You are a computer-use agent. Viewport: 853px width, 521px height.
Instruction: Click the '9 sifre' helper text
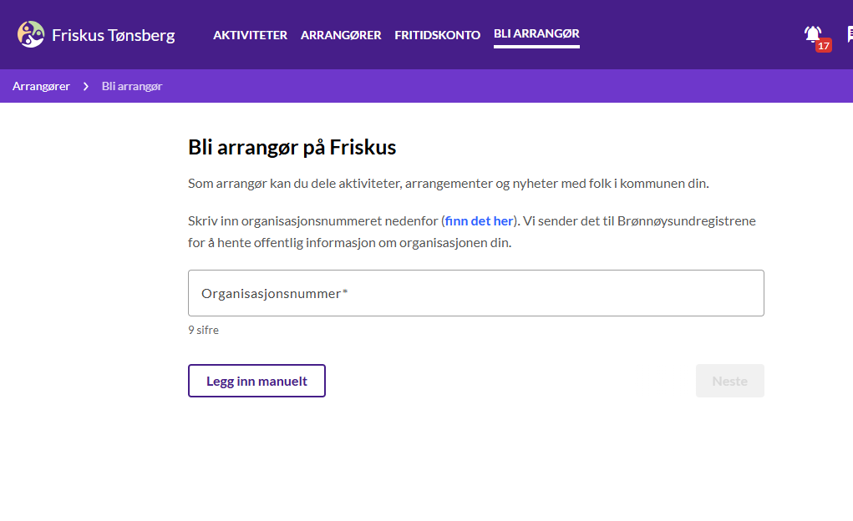pyautogui.click(x=204, y=330)
